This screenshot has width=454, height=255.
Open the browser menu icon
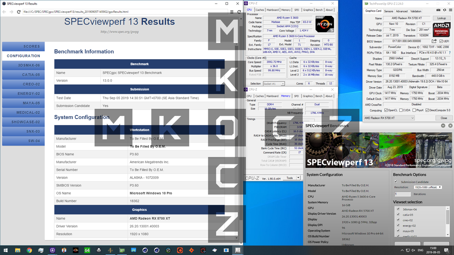(x=232, y=12)
